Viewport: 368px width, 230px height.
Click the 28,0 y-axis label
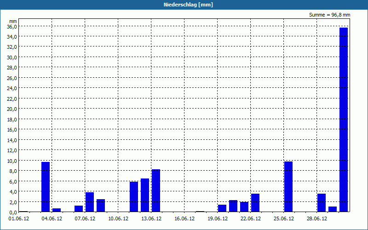(x=12, y=68)
